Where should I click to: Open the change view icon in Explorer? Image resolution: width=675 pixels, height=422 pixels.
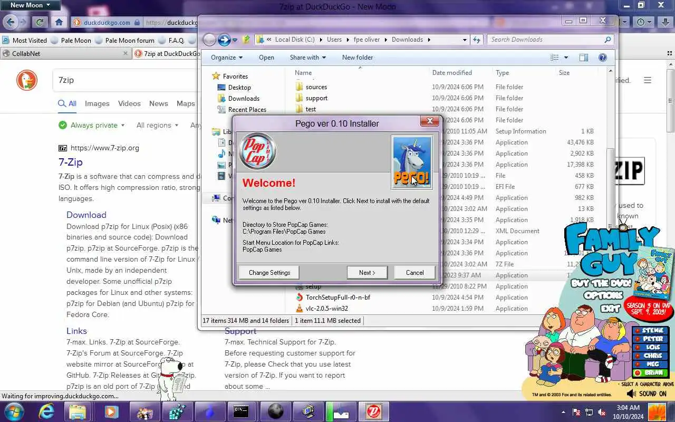(x=554, y=57)
